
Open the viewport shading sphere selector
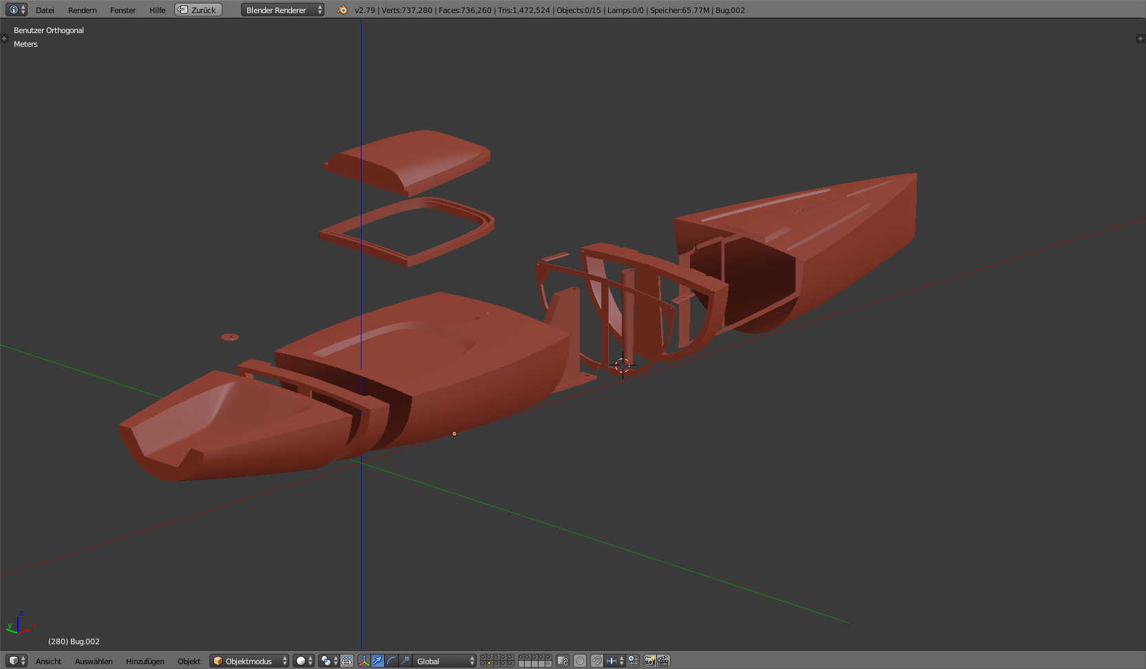(304, 661)
